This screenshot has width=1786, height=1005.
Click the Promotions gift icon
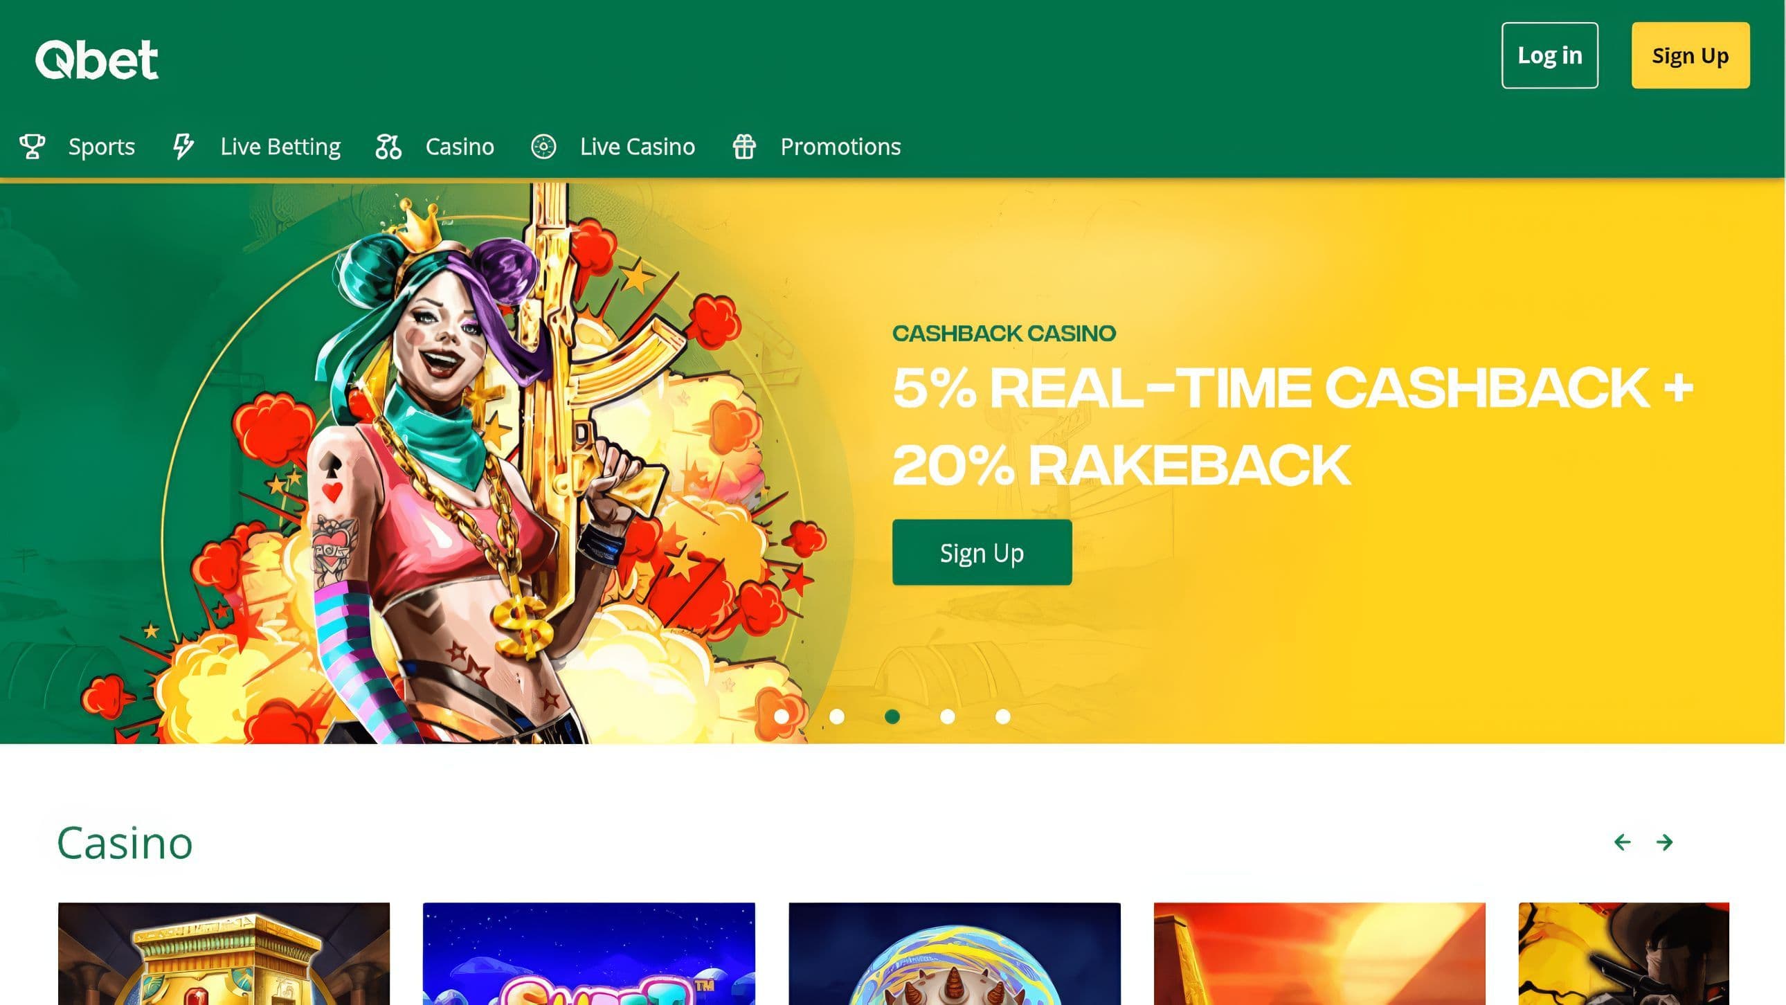[x=744, y=147]
